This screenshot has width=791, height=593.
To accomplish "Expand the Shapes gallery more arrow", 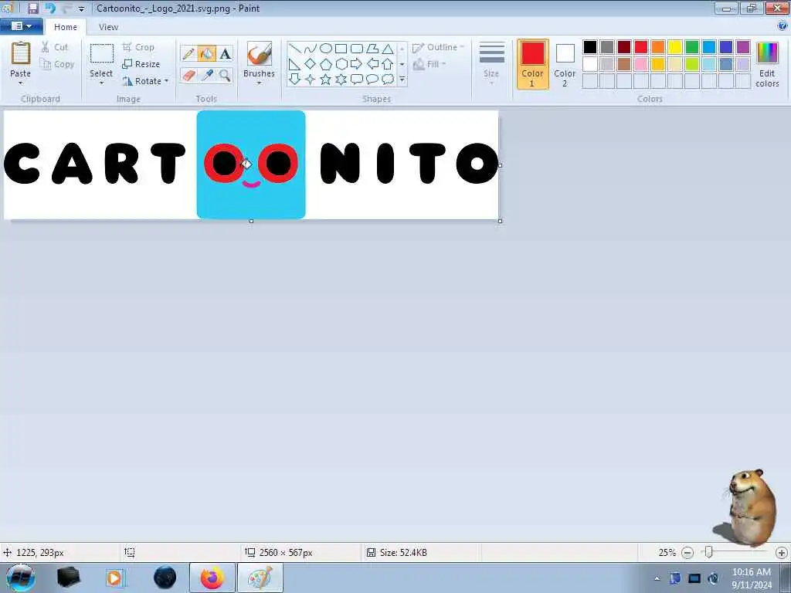I will tap(402, 80).
